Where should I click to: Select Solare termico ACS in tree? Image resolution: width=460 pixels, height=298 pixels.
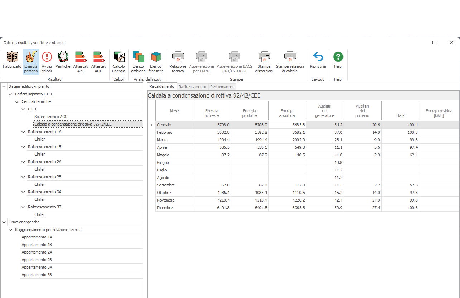[51, 117]
